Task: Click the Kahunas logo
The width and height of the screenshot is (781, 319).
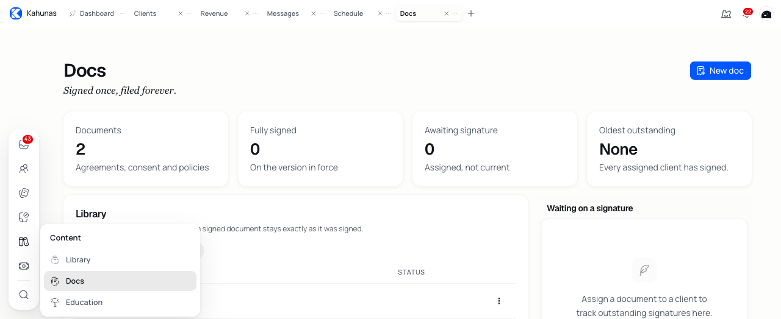Action: pyautogui.click(x=16, y=13)
